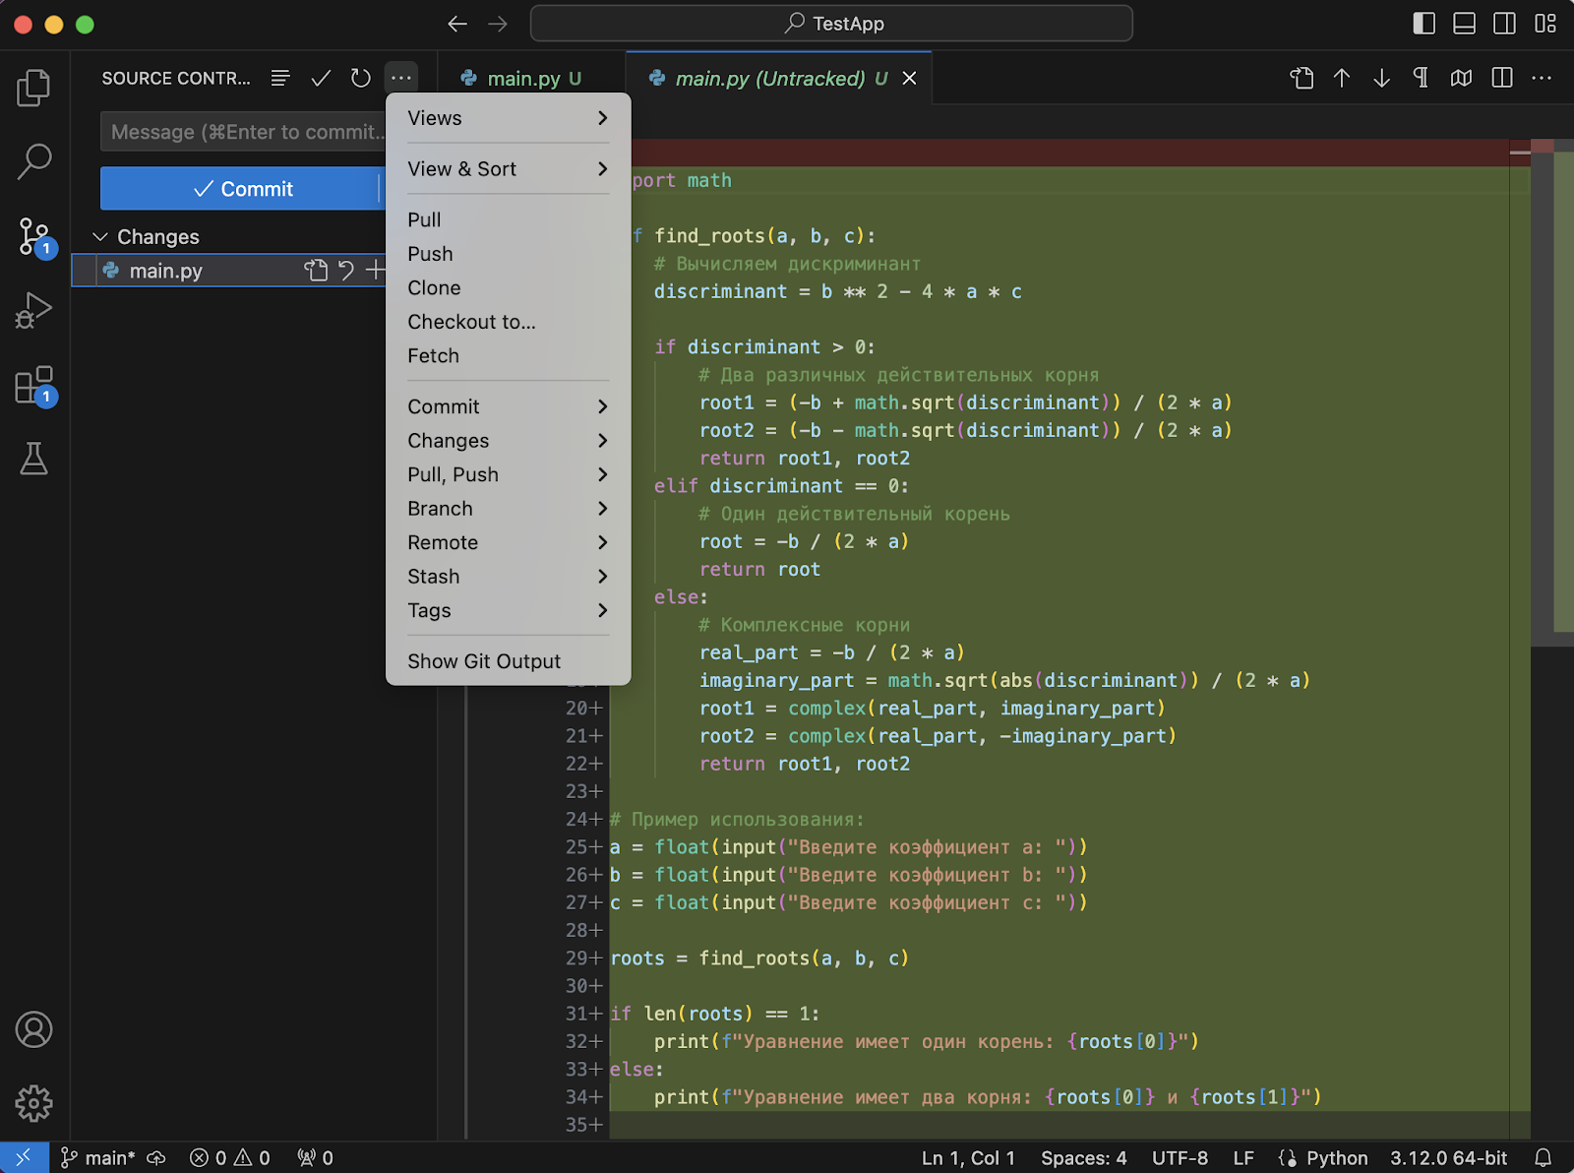Change indentation via Spaces: 4
Viewport: 1574px width, 1173px height.
(1083, 1158)
